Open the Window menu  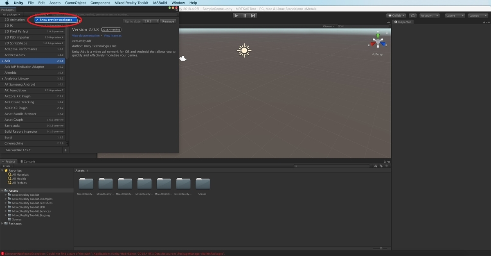pyautogui.click(x=178, y=3)
